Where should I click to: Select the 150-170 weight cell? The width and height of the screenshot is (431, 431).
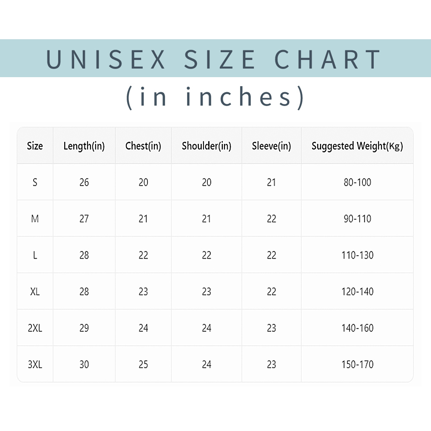click(x=357, y=365)
